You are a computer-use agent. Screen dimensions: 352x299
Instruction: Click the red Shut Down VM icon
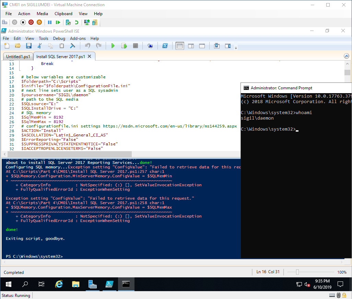click(31, 22)
